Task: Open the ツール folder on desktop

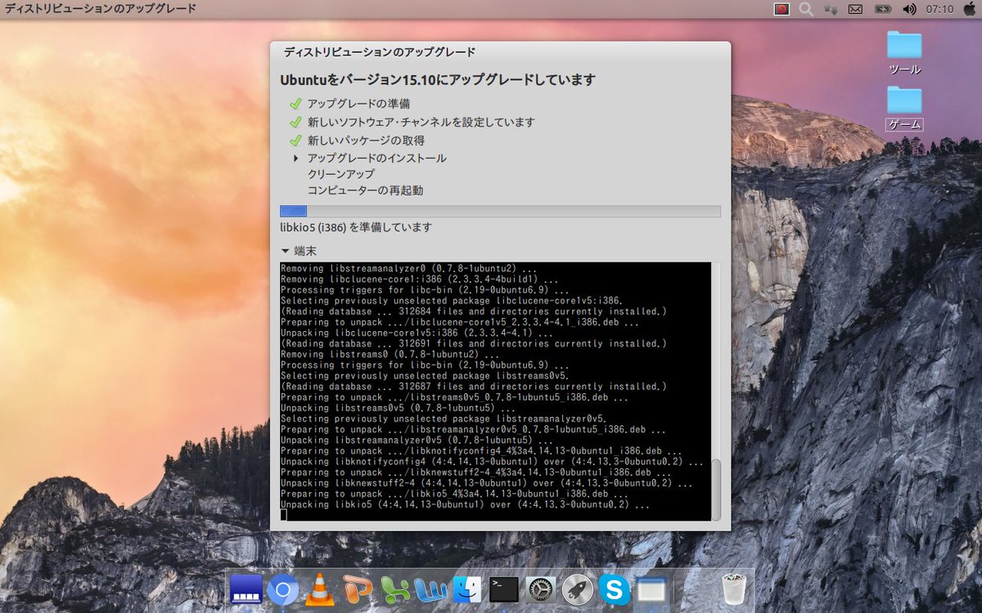Action: 904,53
